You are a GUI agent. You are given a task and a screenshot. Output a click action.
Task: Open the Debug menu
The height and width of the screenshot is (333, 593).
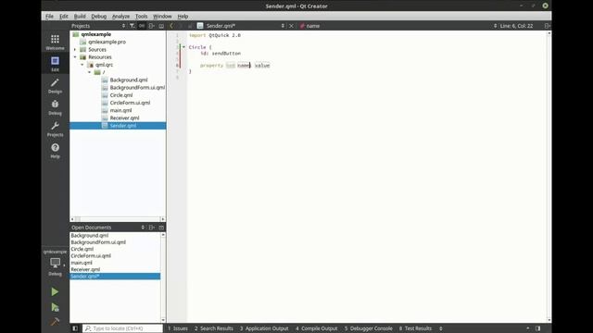click(x=99, y=17)
